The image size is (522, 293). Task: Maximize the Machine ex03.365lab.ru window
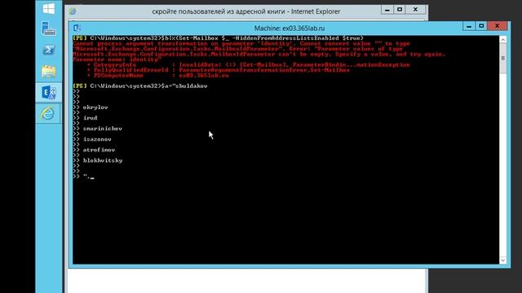click(x=481, y=26)
